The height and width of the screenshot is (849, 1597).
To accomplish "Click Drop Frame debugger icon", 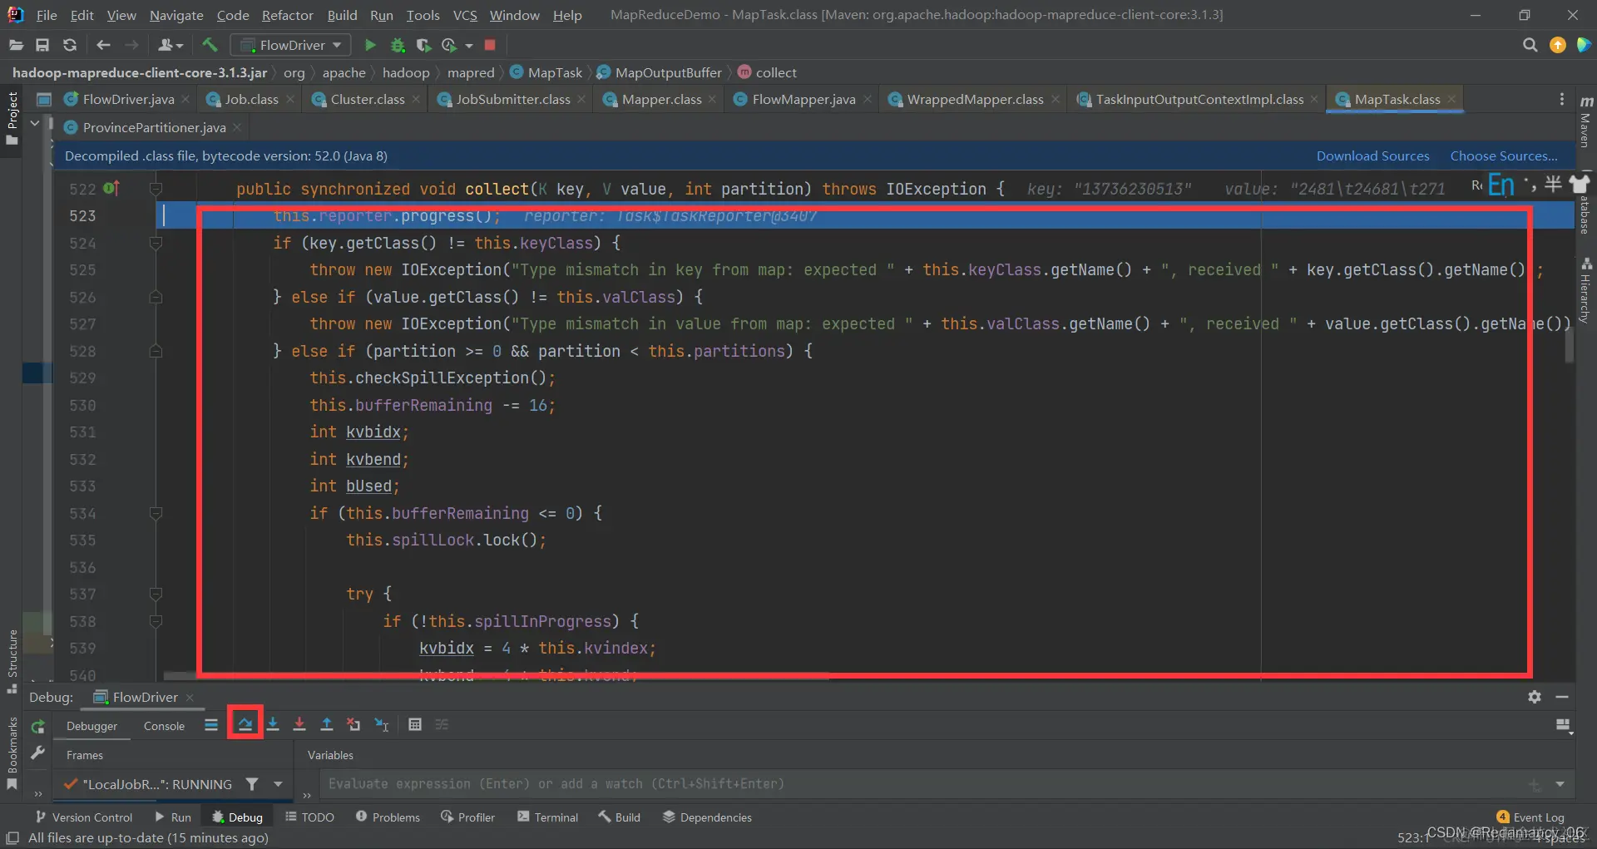I will (x=354, y=724).
